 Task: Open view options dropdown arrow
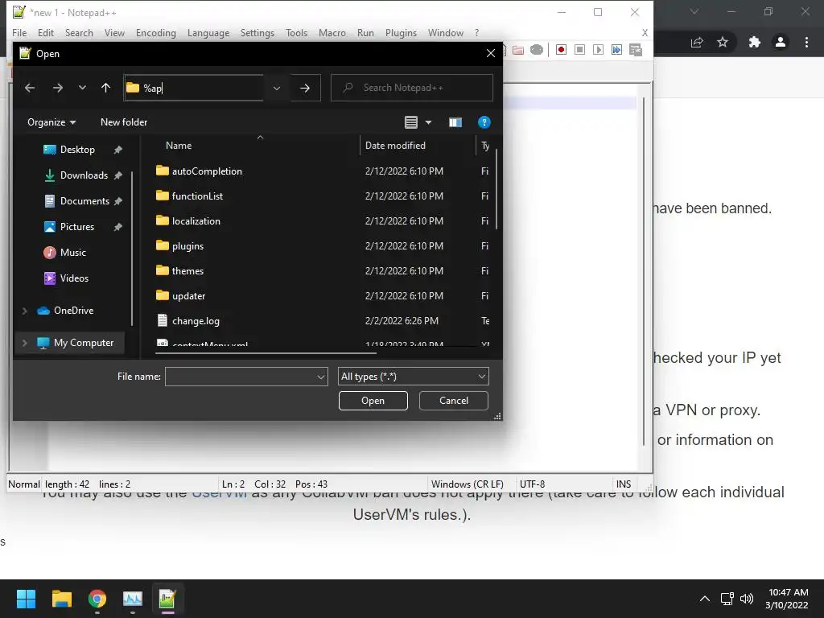428,122
